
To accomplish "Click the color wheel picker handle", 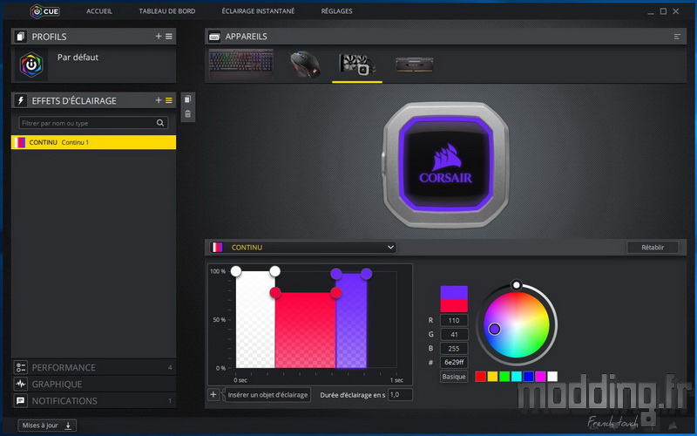I will [x=494, y=329].
